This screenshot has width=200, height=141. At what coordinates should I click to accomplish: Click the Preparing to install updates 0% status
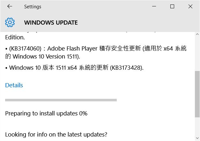(46, 114)
